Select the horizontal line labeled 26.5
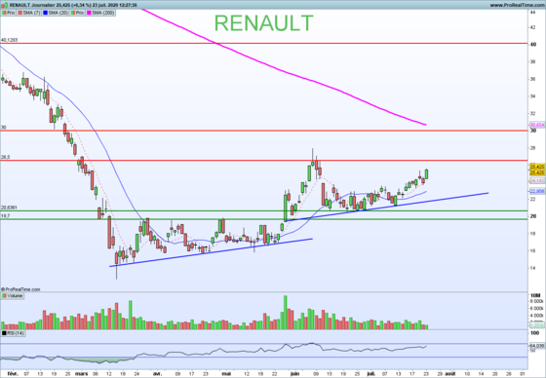 coord(263,161)
